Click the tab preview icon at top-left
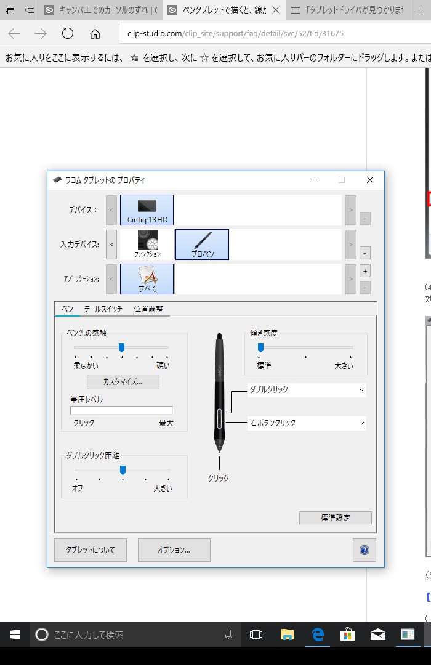Viewport: 431px width, 669px height. click(x=9, y=9)
